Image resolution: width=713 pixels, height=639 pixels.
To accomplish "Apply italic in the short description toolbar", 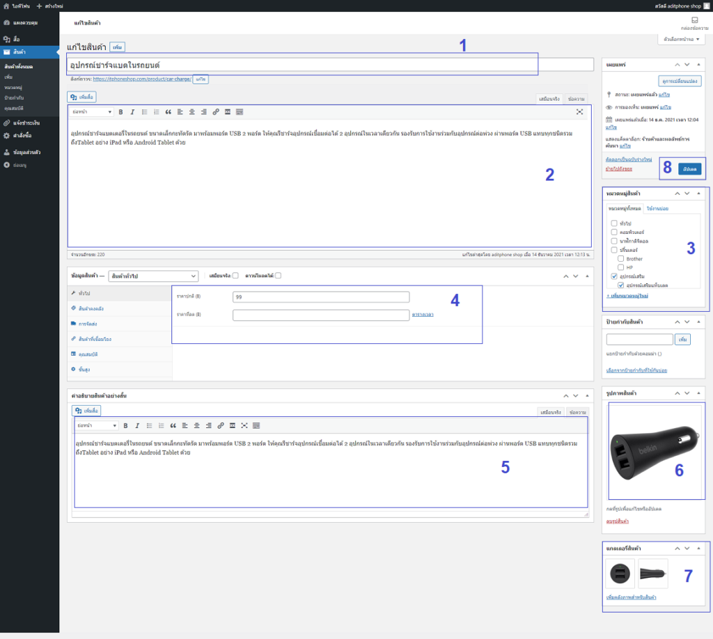I will coord(137,425).
